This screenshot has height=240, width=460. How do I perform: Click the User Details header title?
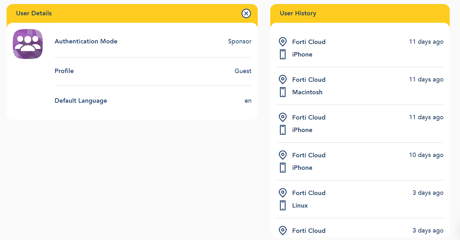tap(34, 13)
